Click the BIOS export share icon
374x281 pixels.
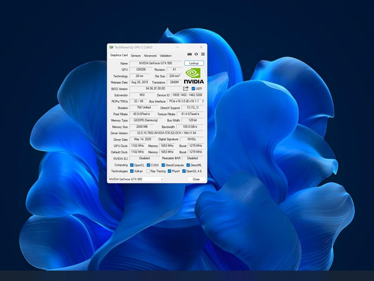click(x=186, y=88)
